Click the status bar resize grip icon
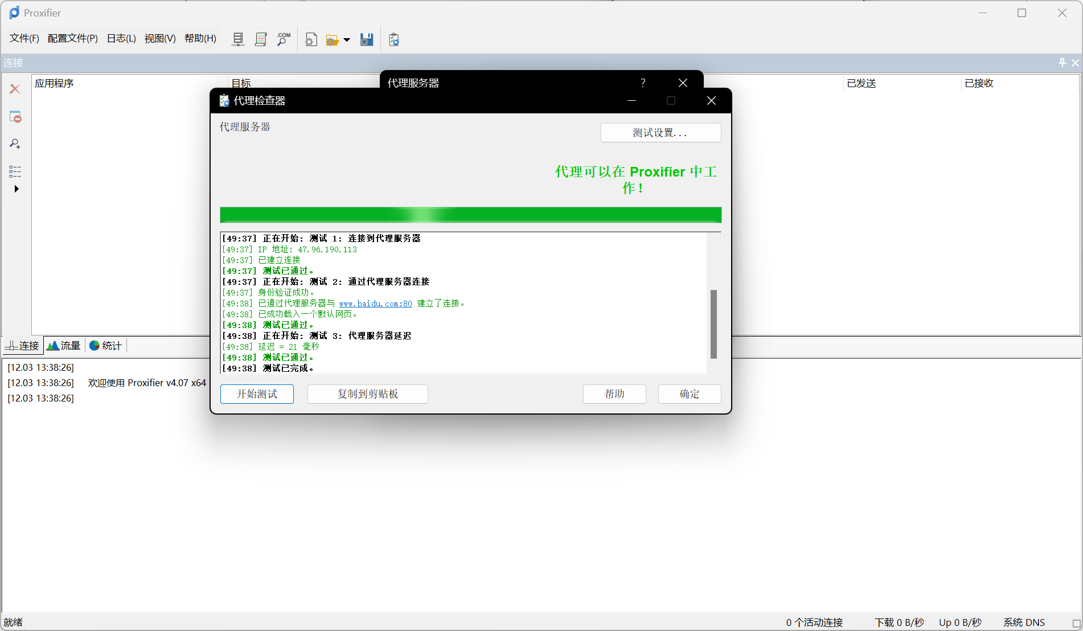Viewport: 1083px width, 631px height. (x=1076, y=624)
